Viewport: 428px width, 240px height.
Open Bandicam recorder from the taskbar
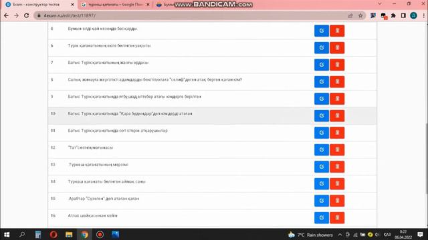tap(100, 235)
